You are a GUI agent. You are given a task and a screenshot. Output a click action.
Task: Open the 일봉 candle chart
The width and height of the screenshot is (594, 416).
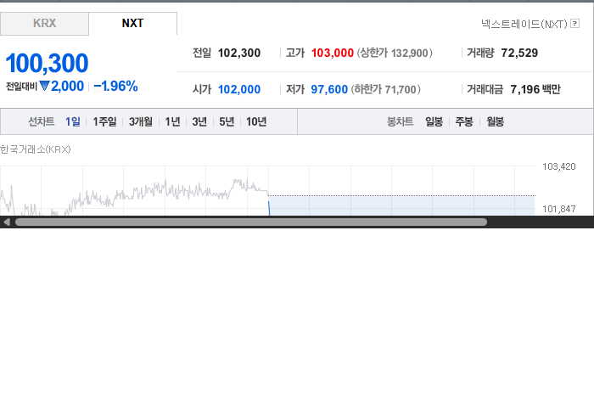pos(434,121)
